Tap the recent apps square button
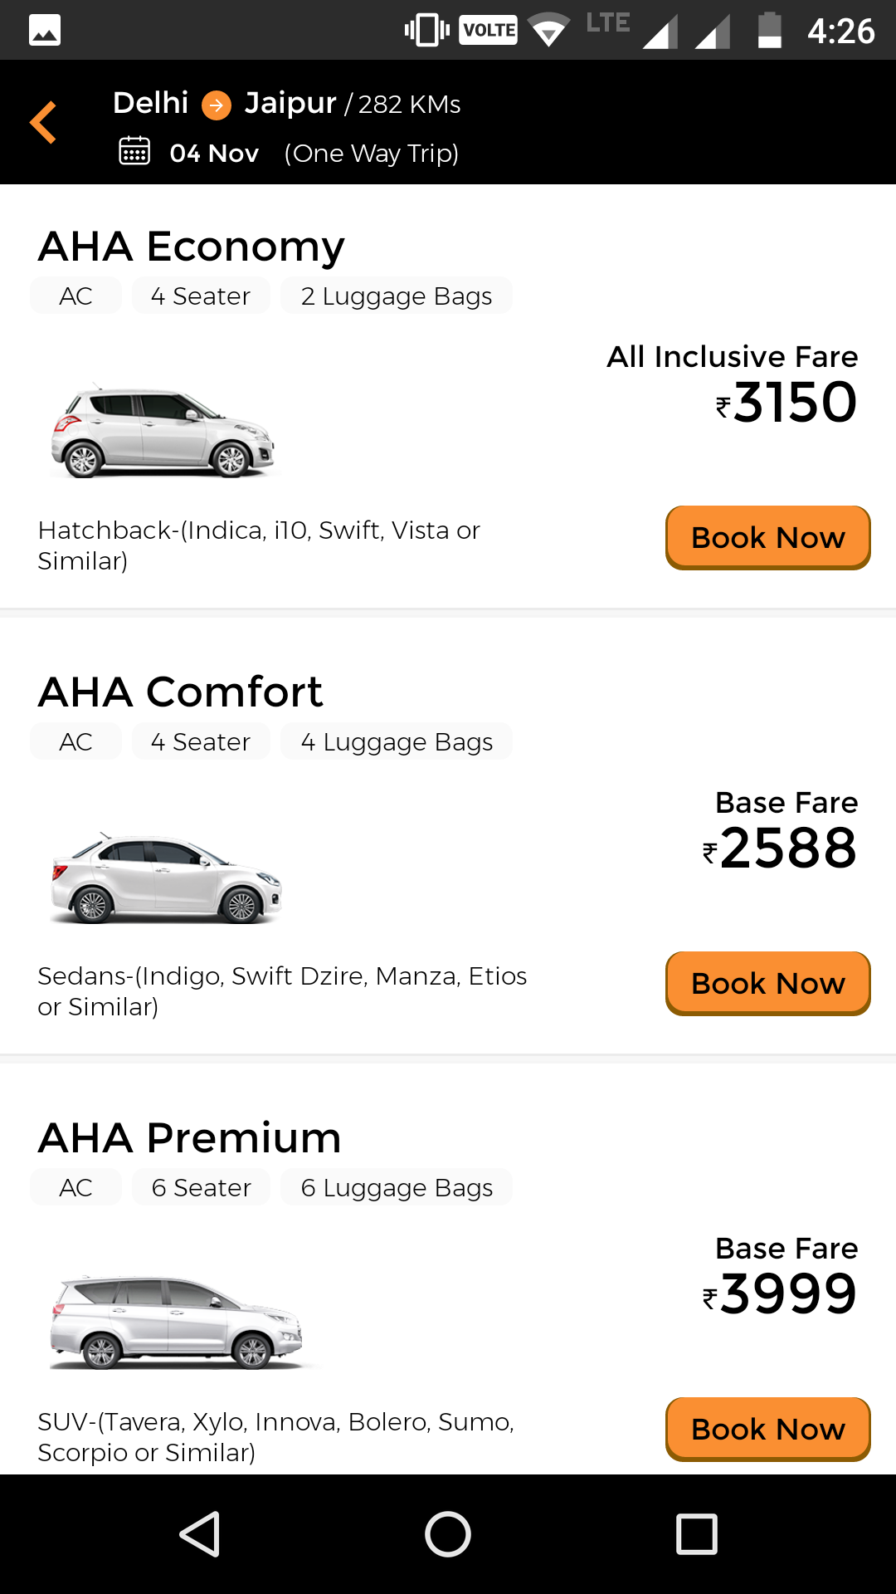The width and height of the screenshot is (896, 1594). (x=697, y=1533)
